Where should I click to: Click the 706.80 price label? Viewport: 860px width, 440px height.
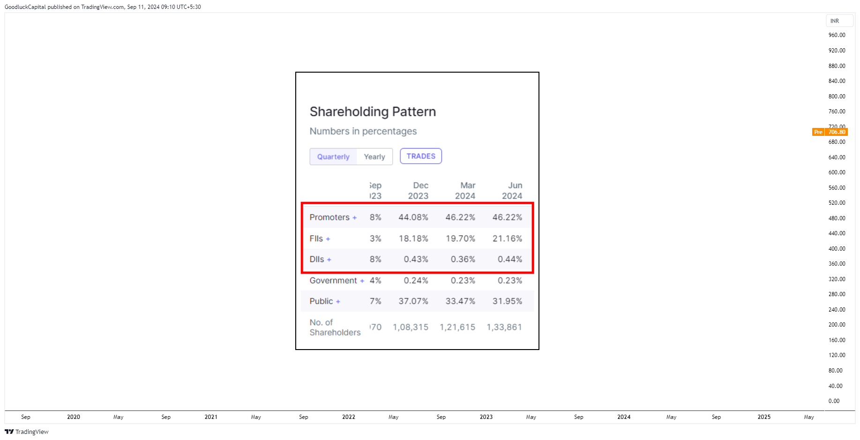pos(837,132)
